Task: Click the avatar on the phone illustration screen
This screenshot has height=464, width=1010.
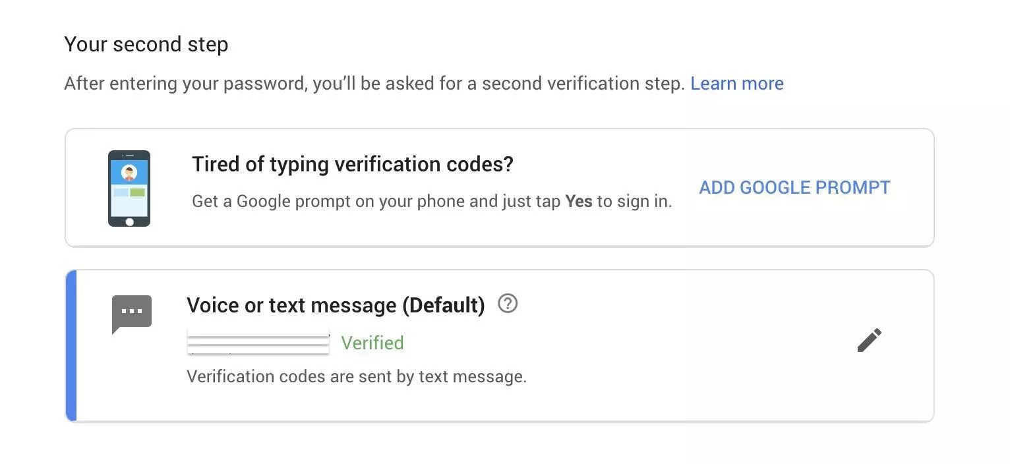Action: (x=129, y=173)
